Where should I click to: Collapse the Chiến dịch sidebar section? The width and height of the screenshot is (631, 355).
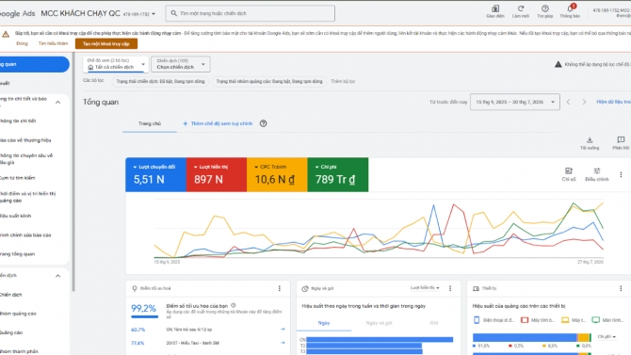click(58, 276)
